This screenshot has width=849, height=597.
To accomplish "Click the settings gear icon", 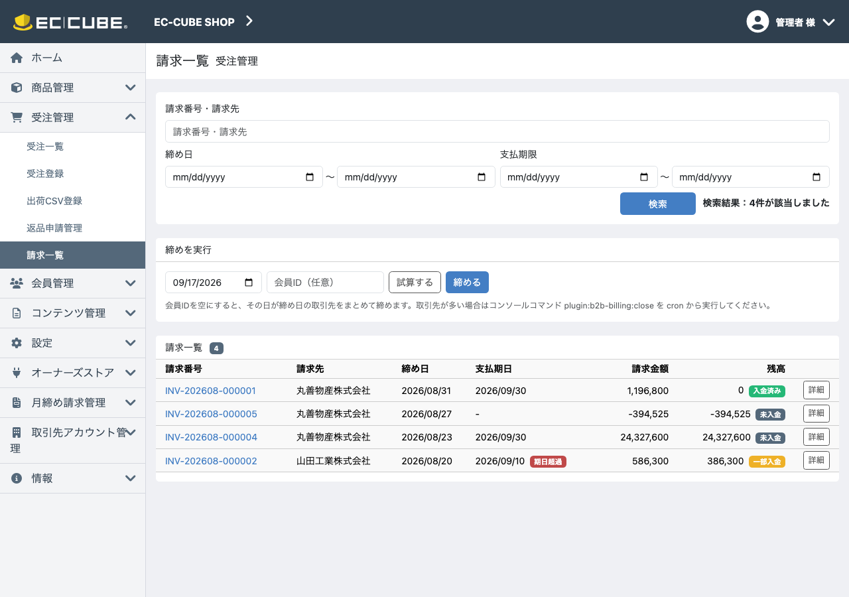I will 17,343.
